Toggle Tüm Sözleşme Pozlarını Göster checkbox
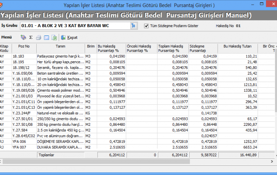Screen dimensions: 277x175 146,26
